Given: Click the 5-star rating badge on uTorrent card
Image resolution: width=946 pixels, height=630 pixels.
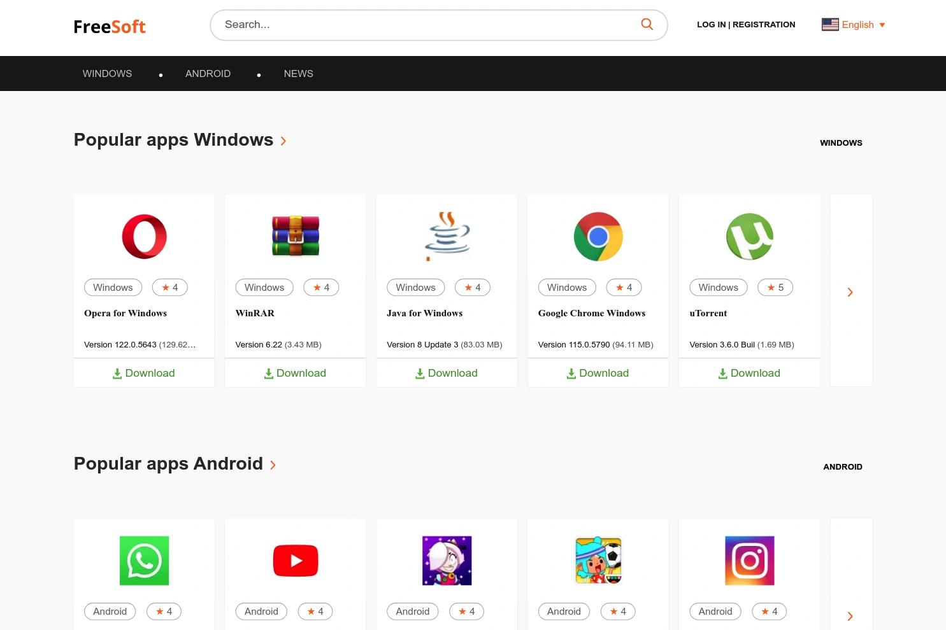Looking at the screenshot, I should coord(775,288).
